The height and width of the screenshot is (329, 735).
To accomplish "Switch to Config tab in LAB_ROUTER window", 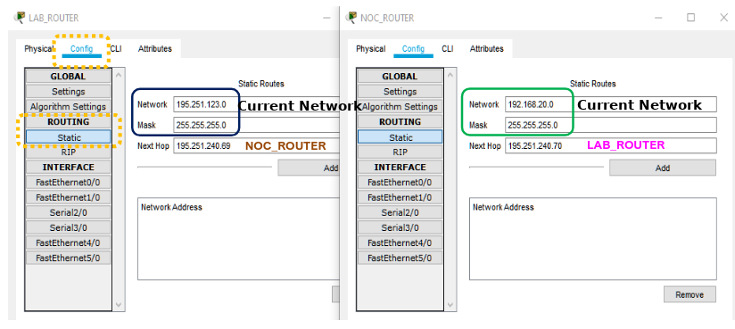I will [x=81, y=49].
